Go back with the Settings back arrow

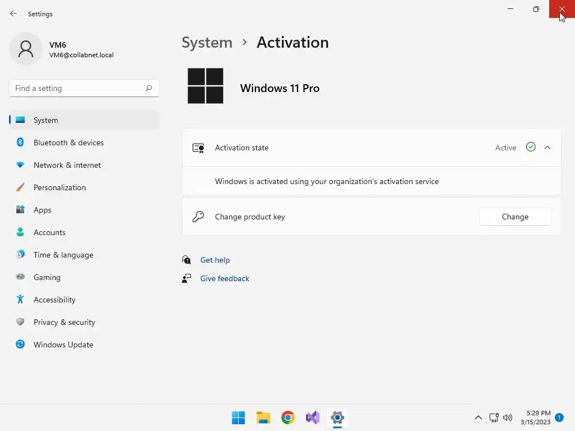point(13,13)
